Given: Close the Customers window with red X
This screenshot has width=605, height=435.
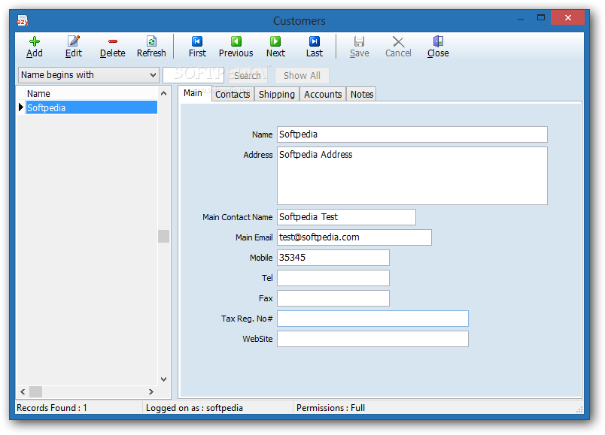Looking at the screenshot, I should 567,18.
